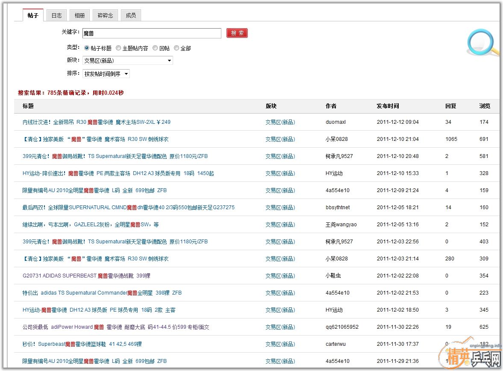503x371 pixels.
Task: Open post 内线壮汉进！全新带吊 R30 魔兽霍华德
Action: [96, 122]
